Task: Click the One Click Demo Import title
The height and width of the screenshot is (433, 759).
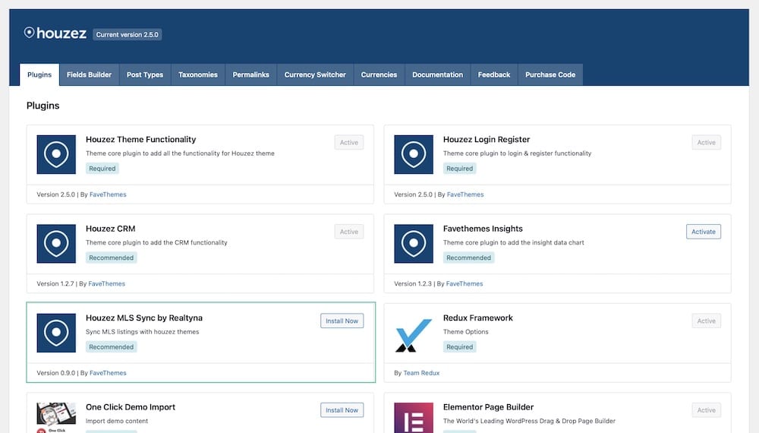Action: [131, 407]
